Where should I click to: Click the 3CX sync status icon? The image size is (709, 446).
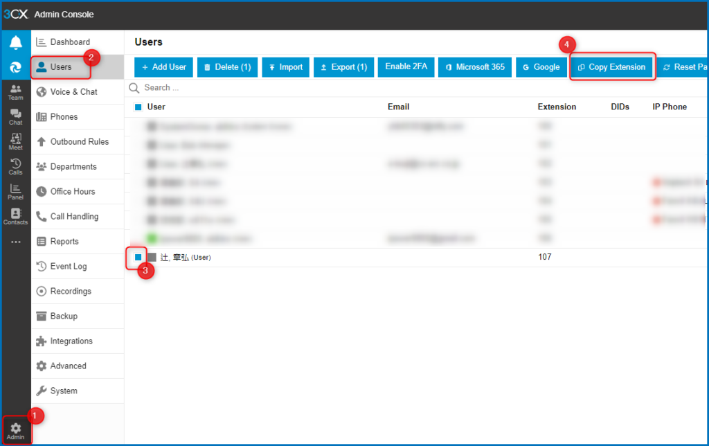(16, 67)
